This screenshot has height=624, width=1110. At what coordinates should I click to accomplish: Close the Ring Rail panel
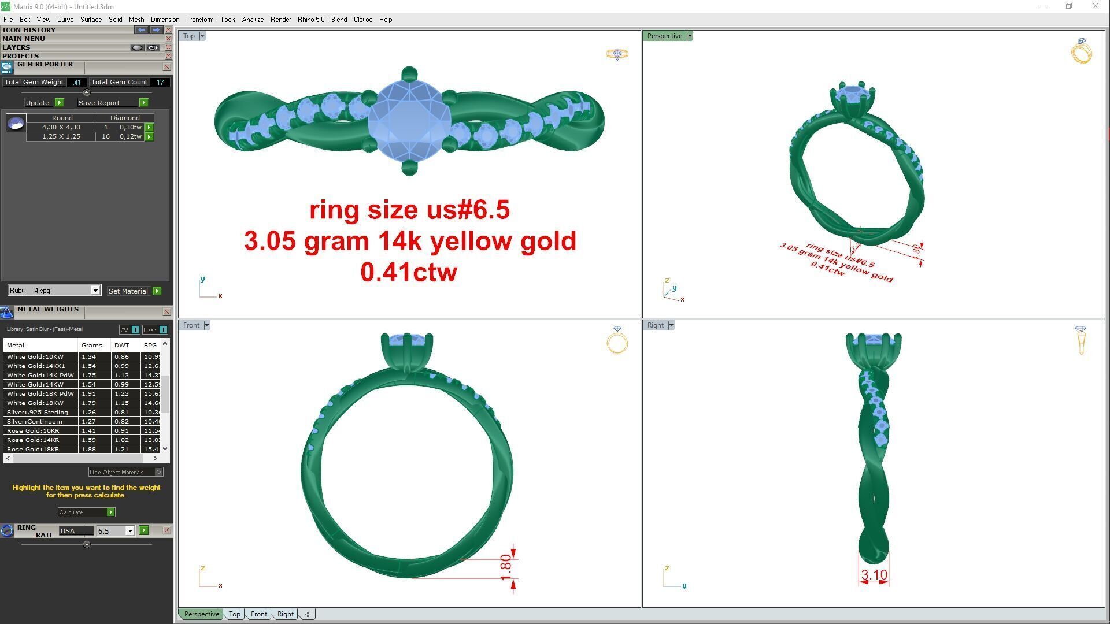click(166, 530)
